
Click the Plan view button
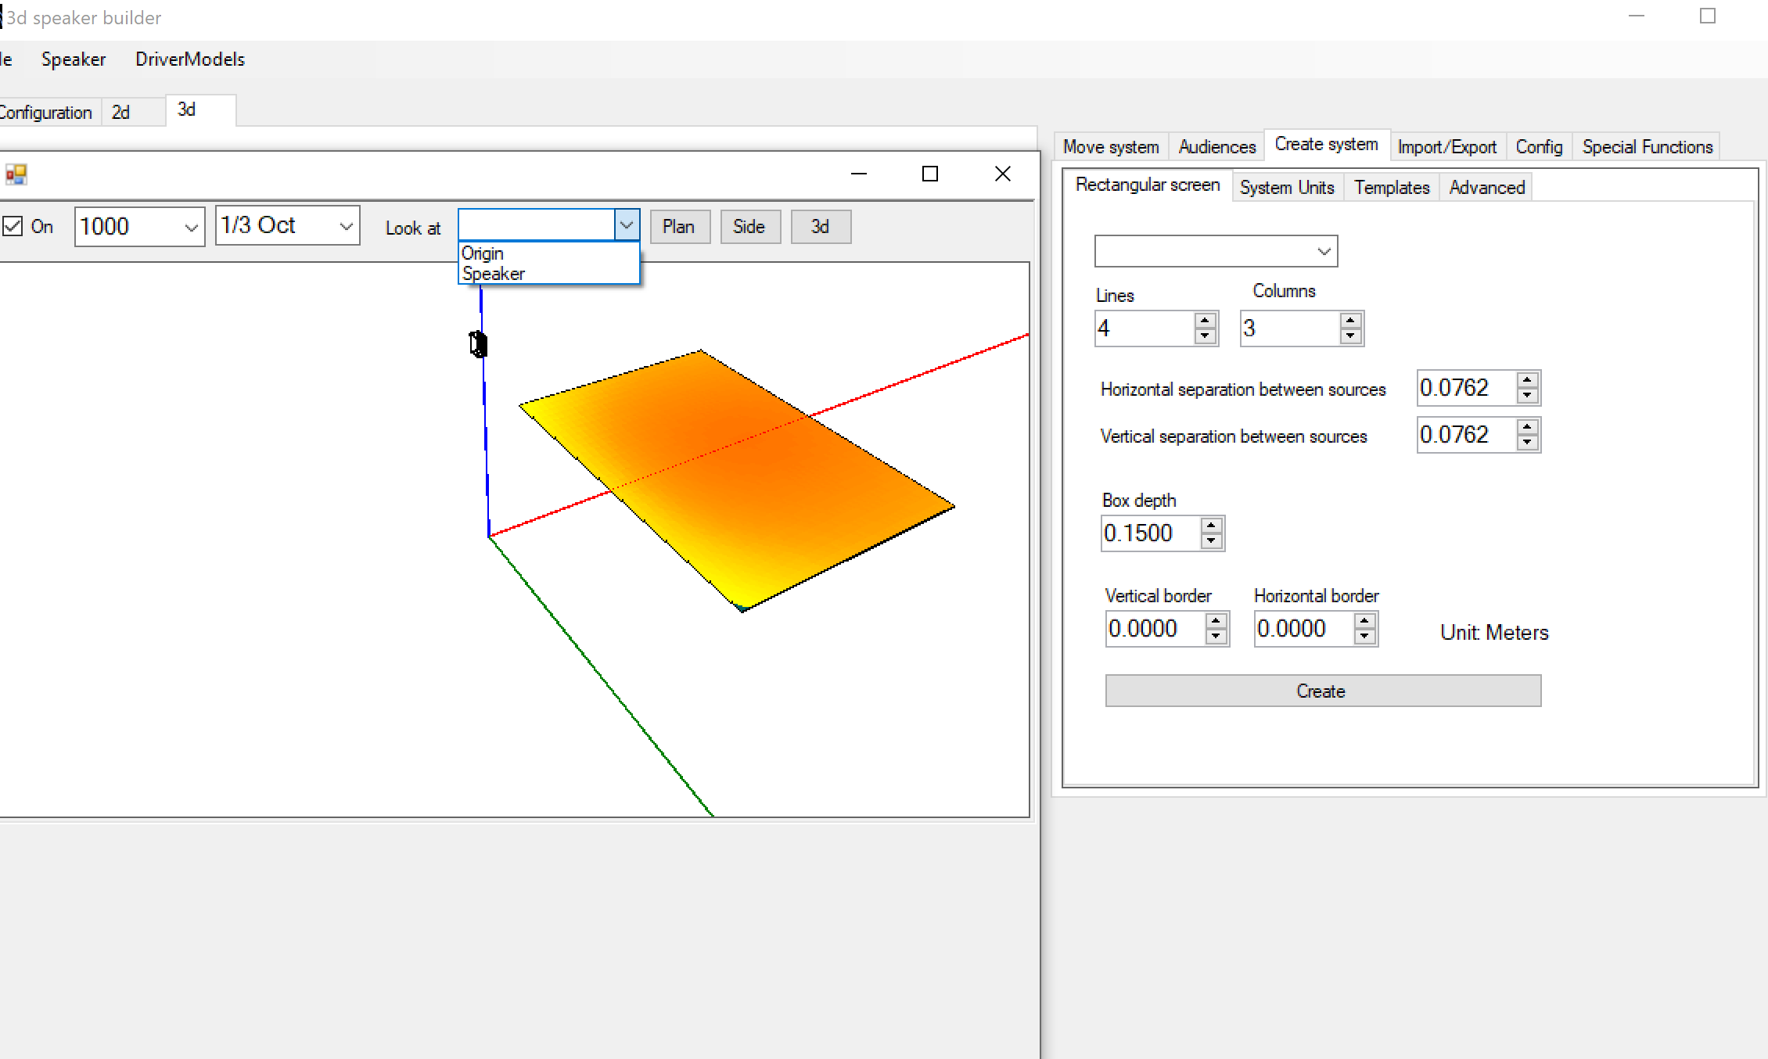tap(679, 227)
